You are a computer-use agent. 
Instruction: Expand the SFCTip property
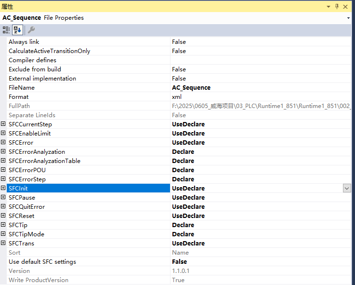[3, 224]
